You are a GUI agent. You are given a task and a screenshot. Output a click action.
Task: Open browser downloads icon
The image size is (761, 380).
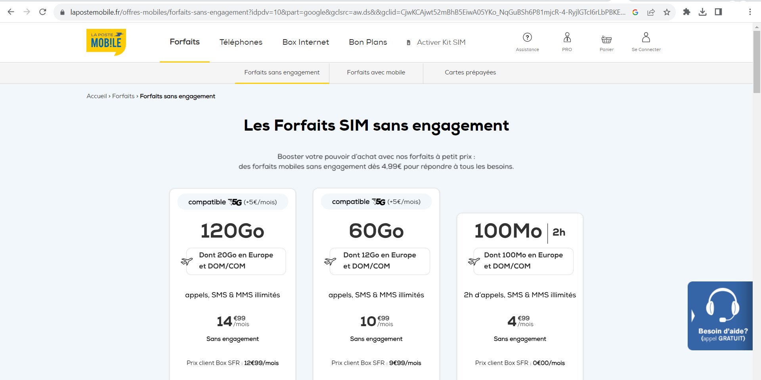[x=702, y=12]
